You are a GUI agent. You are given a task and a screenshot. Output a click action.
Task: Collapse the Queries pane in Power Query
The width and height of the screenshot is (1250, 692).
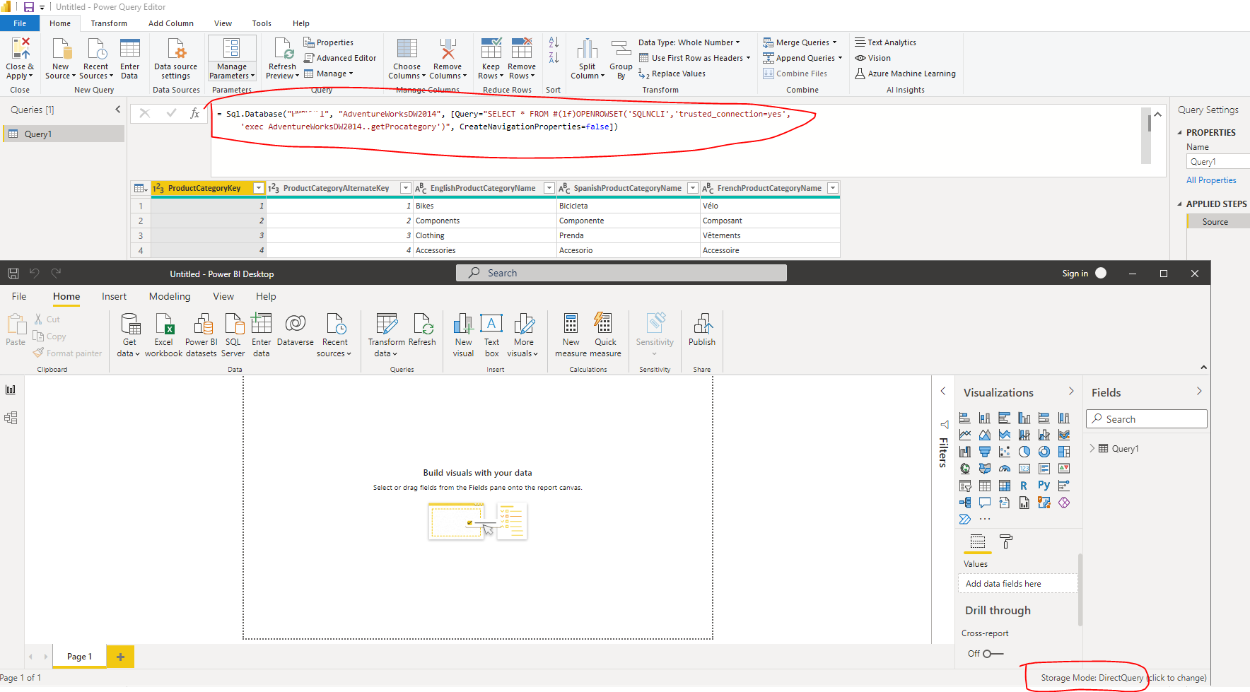[117, 110]
